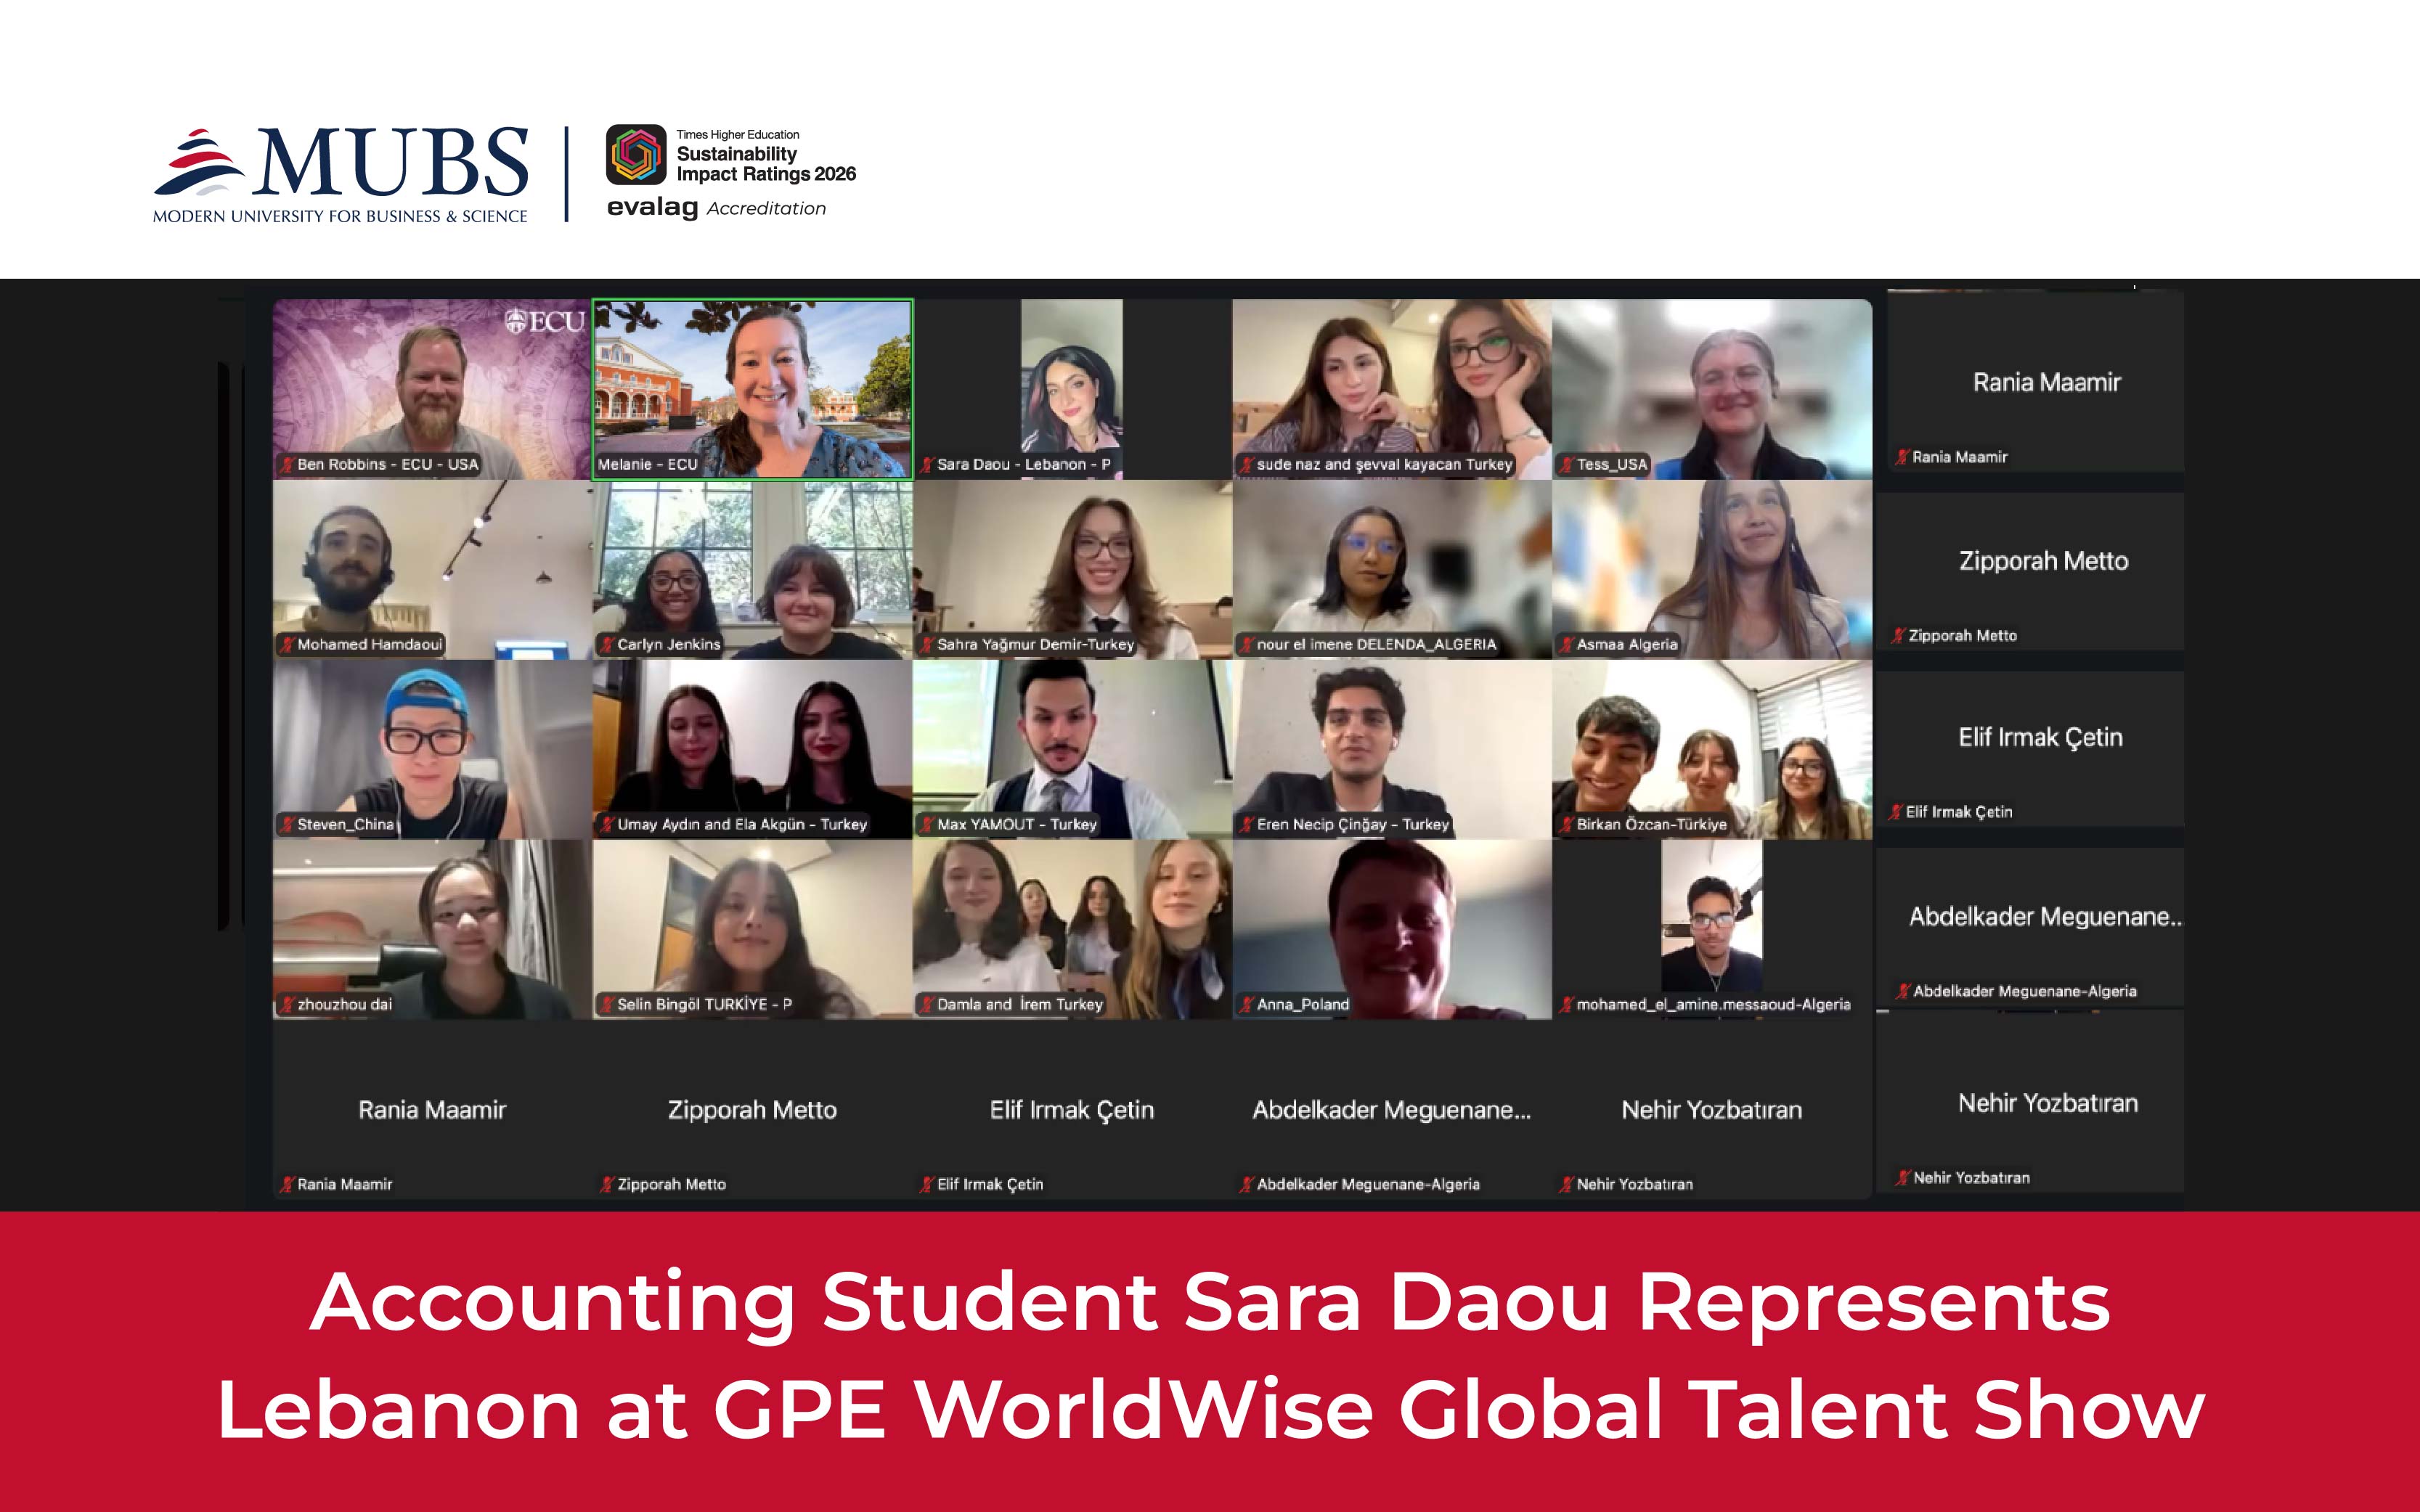
Task: Click the 'Eren Necip Çinğay - Turkey' name label
Action: click(x=1353, y=824)
